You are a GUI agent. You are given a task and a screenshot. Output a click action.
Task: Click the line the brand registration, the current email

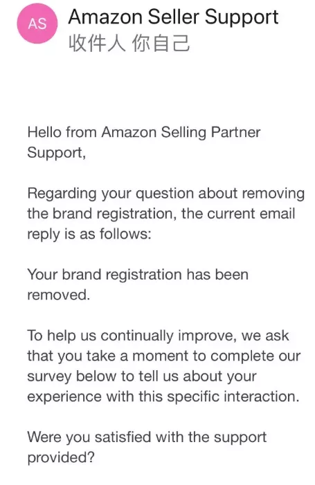161,214
